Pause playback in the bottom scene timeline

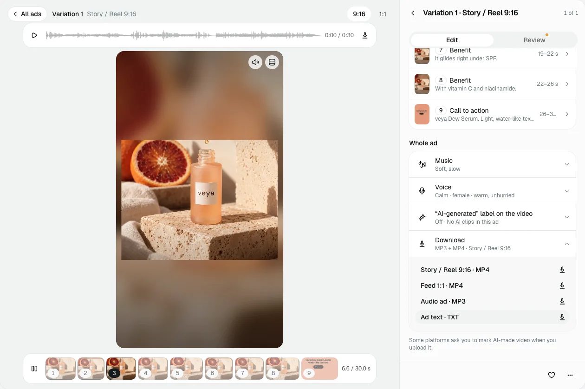(34, 369)
